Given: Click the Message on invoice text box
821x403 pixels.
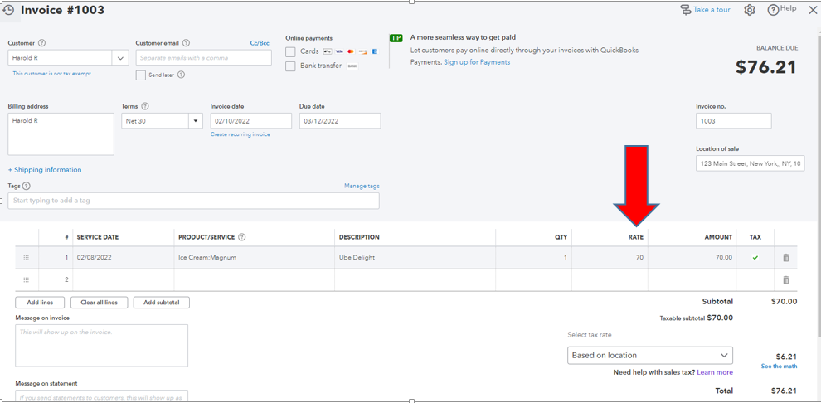Looking at the screenshot, I should [101, 345].
